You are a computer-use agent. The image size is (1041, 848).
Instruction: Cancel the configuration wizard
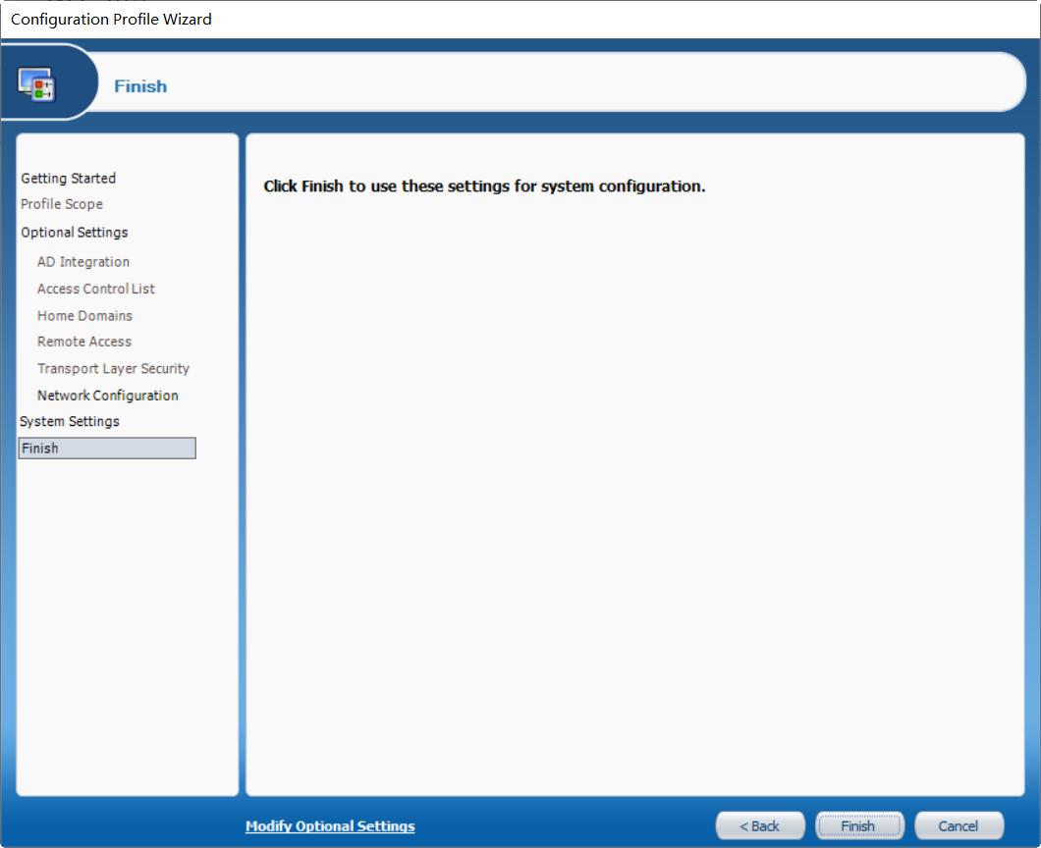tap(959, 826)
